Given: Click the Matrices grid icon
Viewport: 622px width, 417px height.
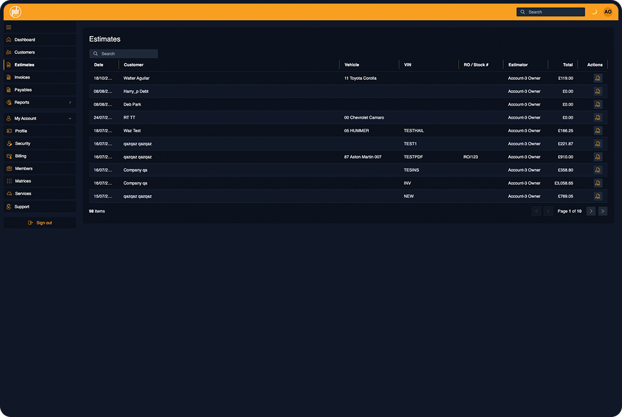Looking at the screenshot, I should coord(8,181).
